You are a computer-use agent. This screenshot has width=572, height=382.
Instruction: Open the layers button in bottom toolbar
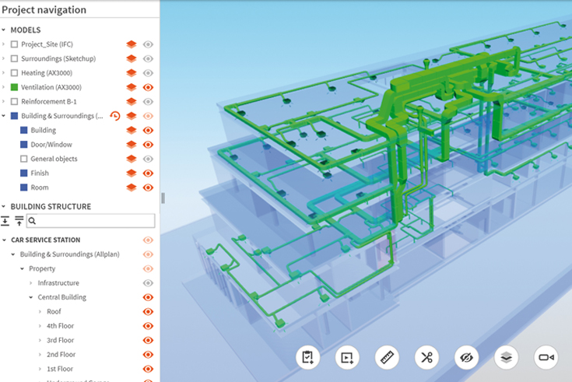[506, 358]
